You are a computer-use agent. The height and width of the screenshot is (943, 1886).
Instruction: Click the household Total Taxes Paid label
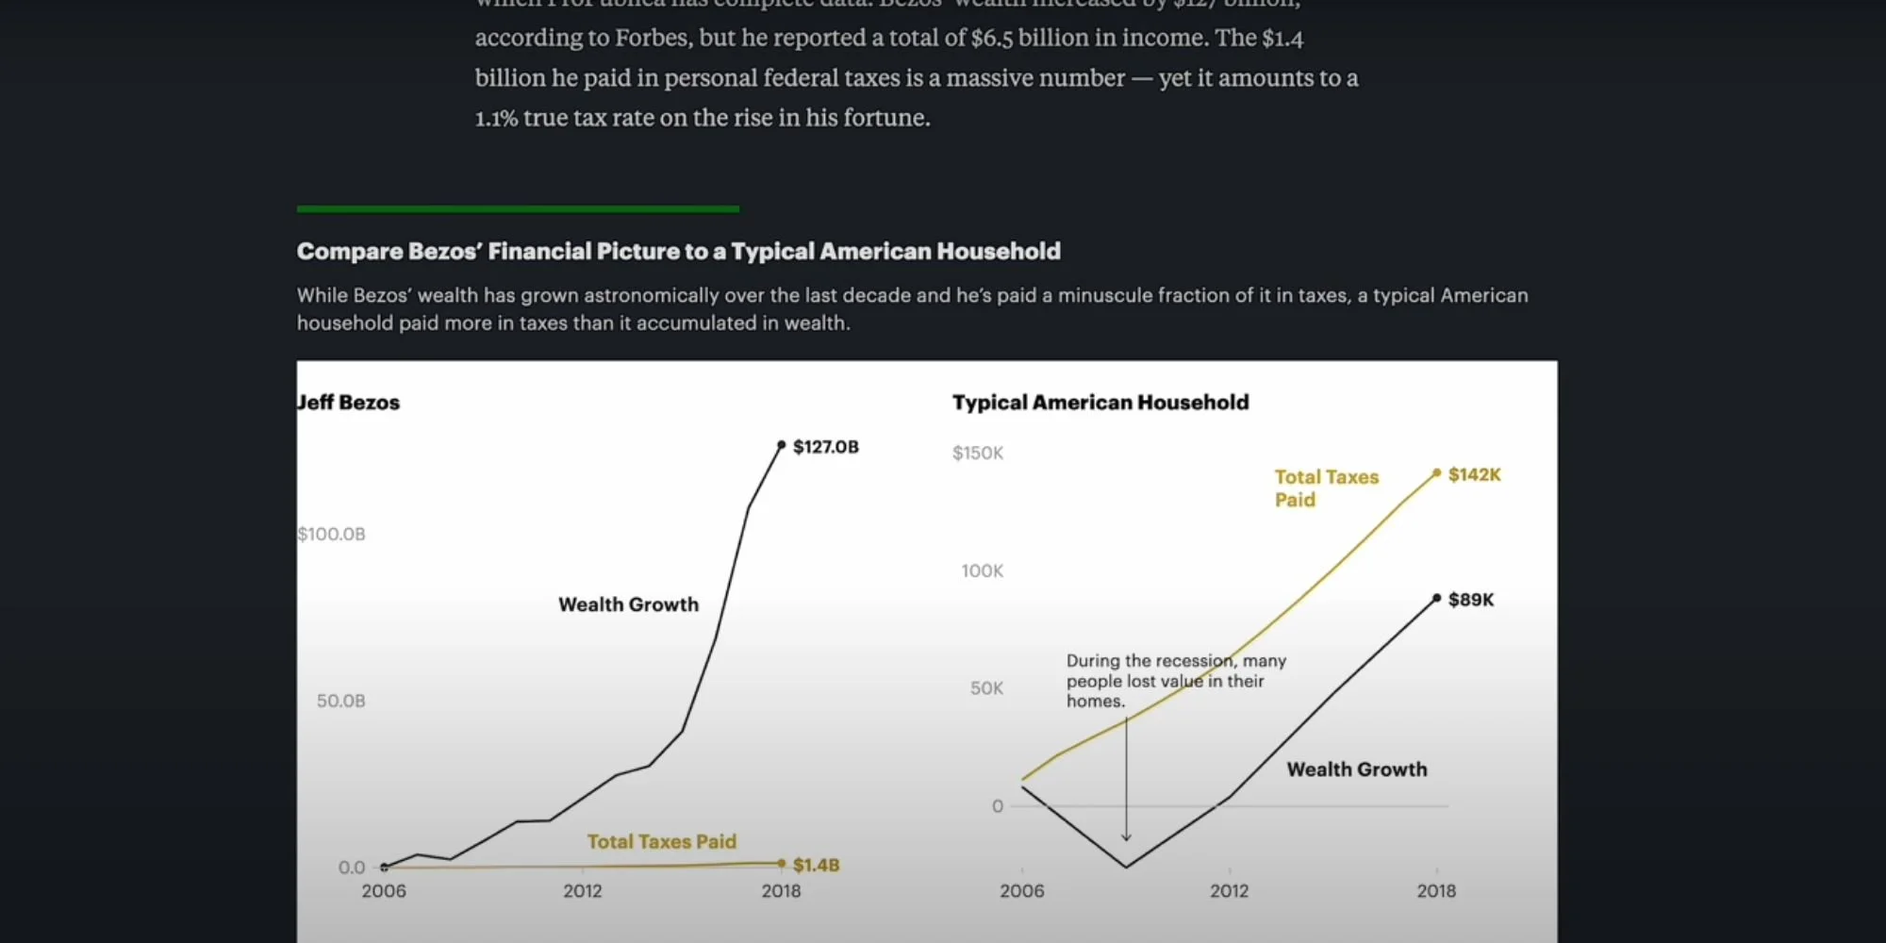click(1326, 488)
